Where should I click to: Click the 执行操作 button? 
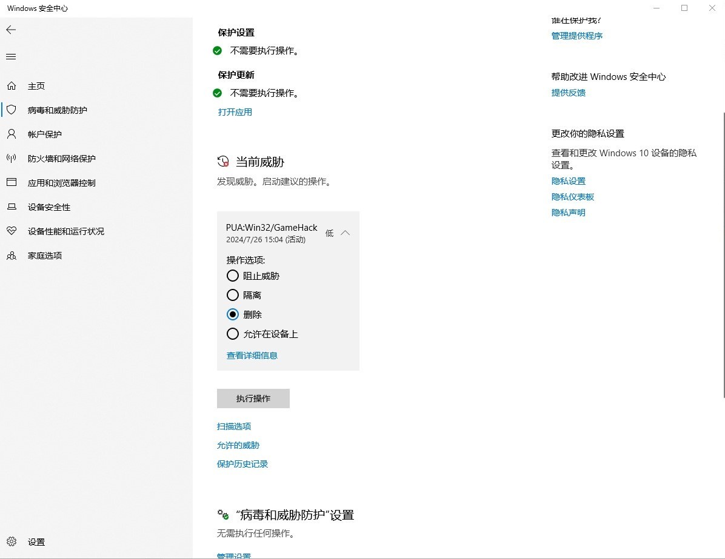(253, 399)
